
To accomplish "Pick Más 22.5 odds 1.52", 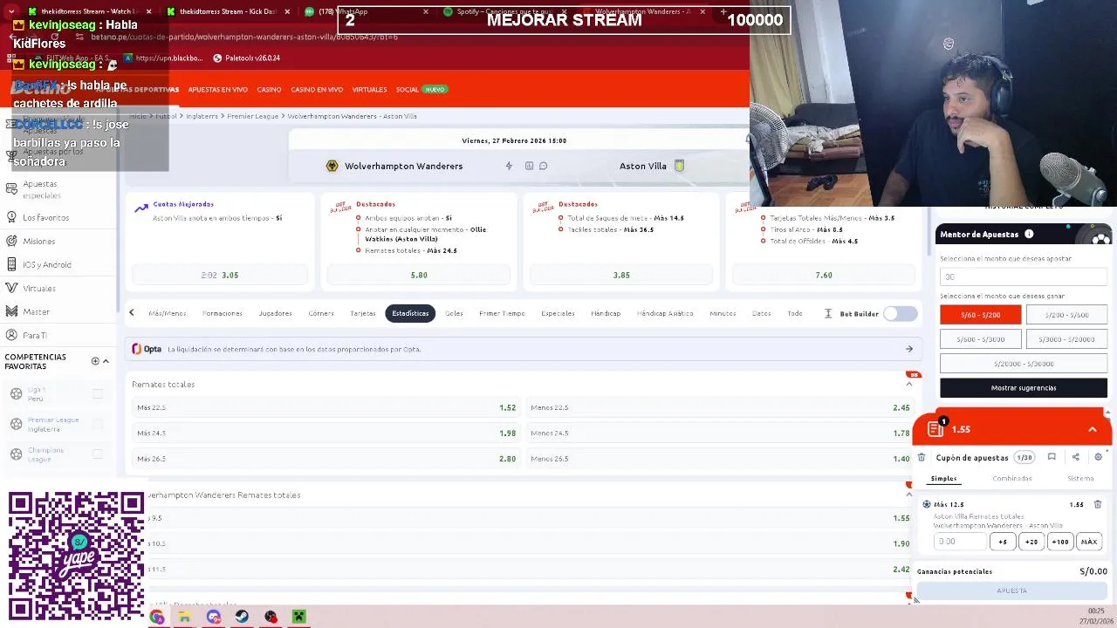I will pyautogui.click(x=326, y=407).
